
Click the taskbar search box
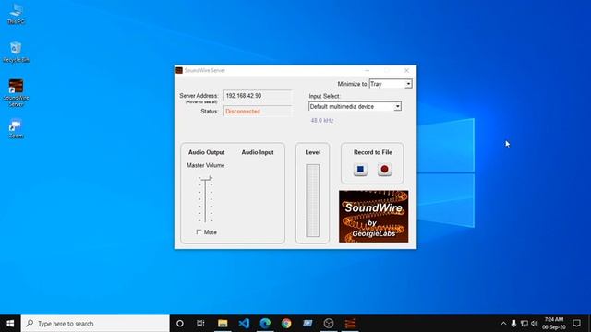95,324
